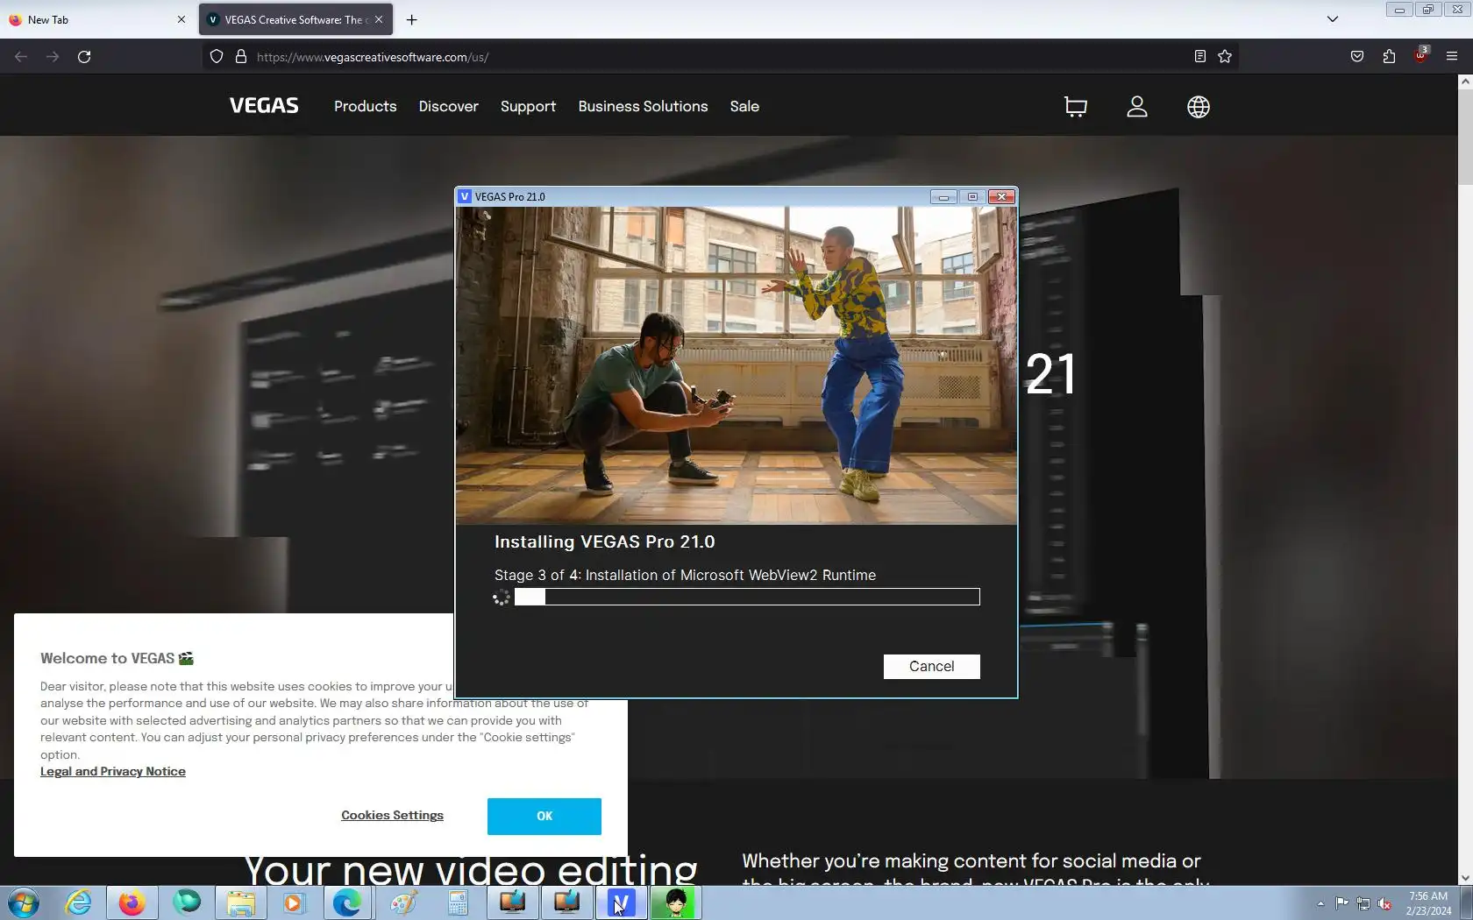Open the Products menu
The width and height of the screenshot is (1473, 920).
tap(365, 106)
